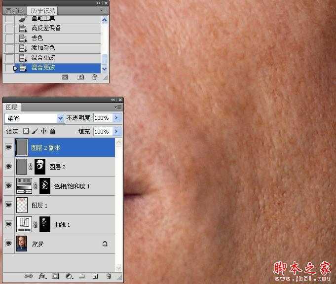336x284 pixels.
Task: Select the curves adjustment thumbnail
Action: (24, 224)
